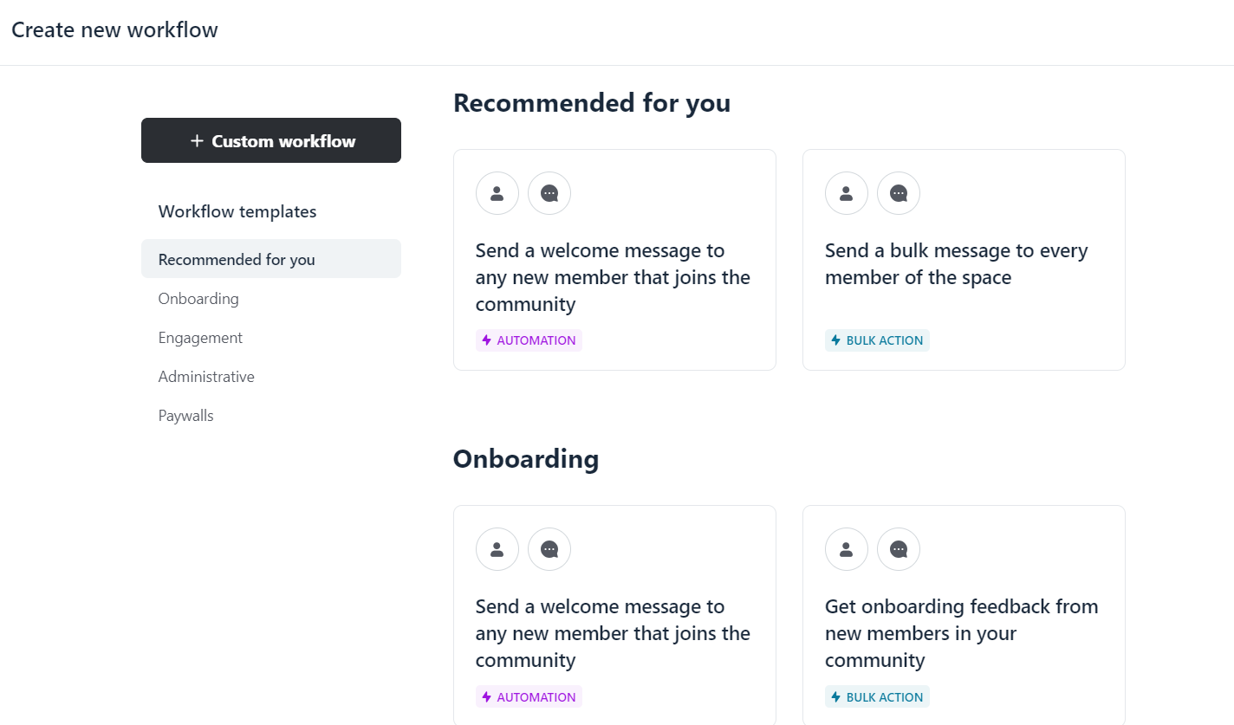The height and width of the screenshot is (725, 1234).
Task: Click the Custom workflow button
Action: point(271,140)
